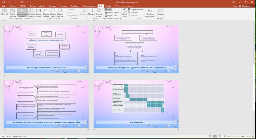Image resolution: width=256 pixels, height=139 pixels.
Task: Click status bar Normal view icon
Action: click(x=210, y=136)
